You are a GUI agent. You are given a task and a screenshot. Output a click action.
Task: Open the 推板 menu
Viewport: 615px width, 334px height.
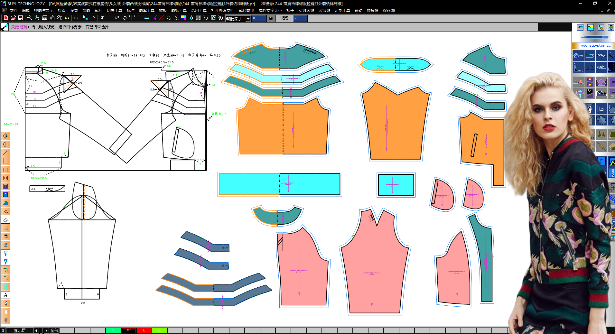pos(163,10)
